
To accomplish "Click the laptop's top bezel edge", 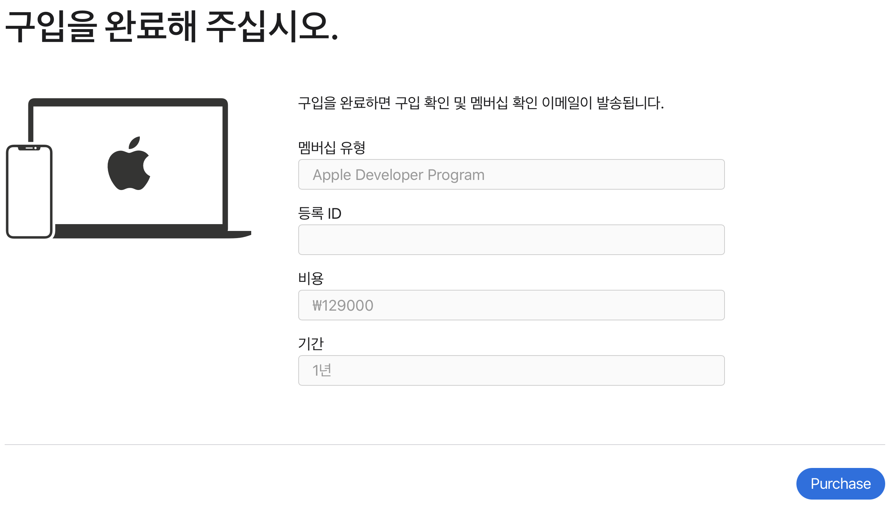I will (x=128, y=102).
